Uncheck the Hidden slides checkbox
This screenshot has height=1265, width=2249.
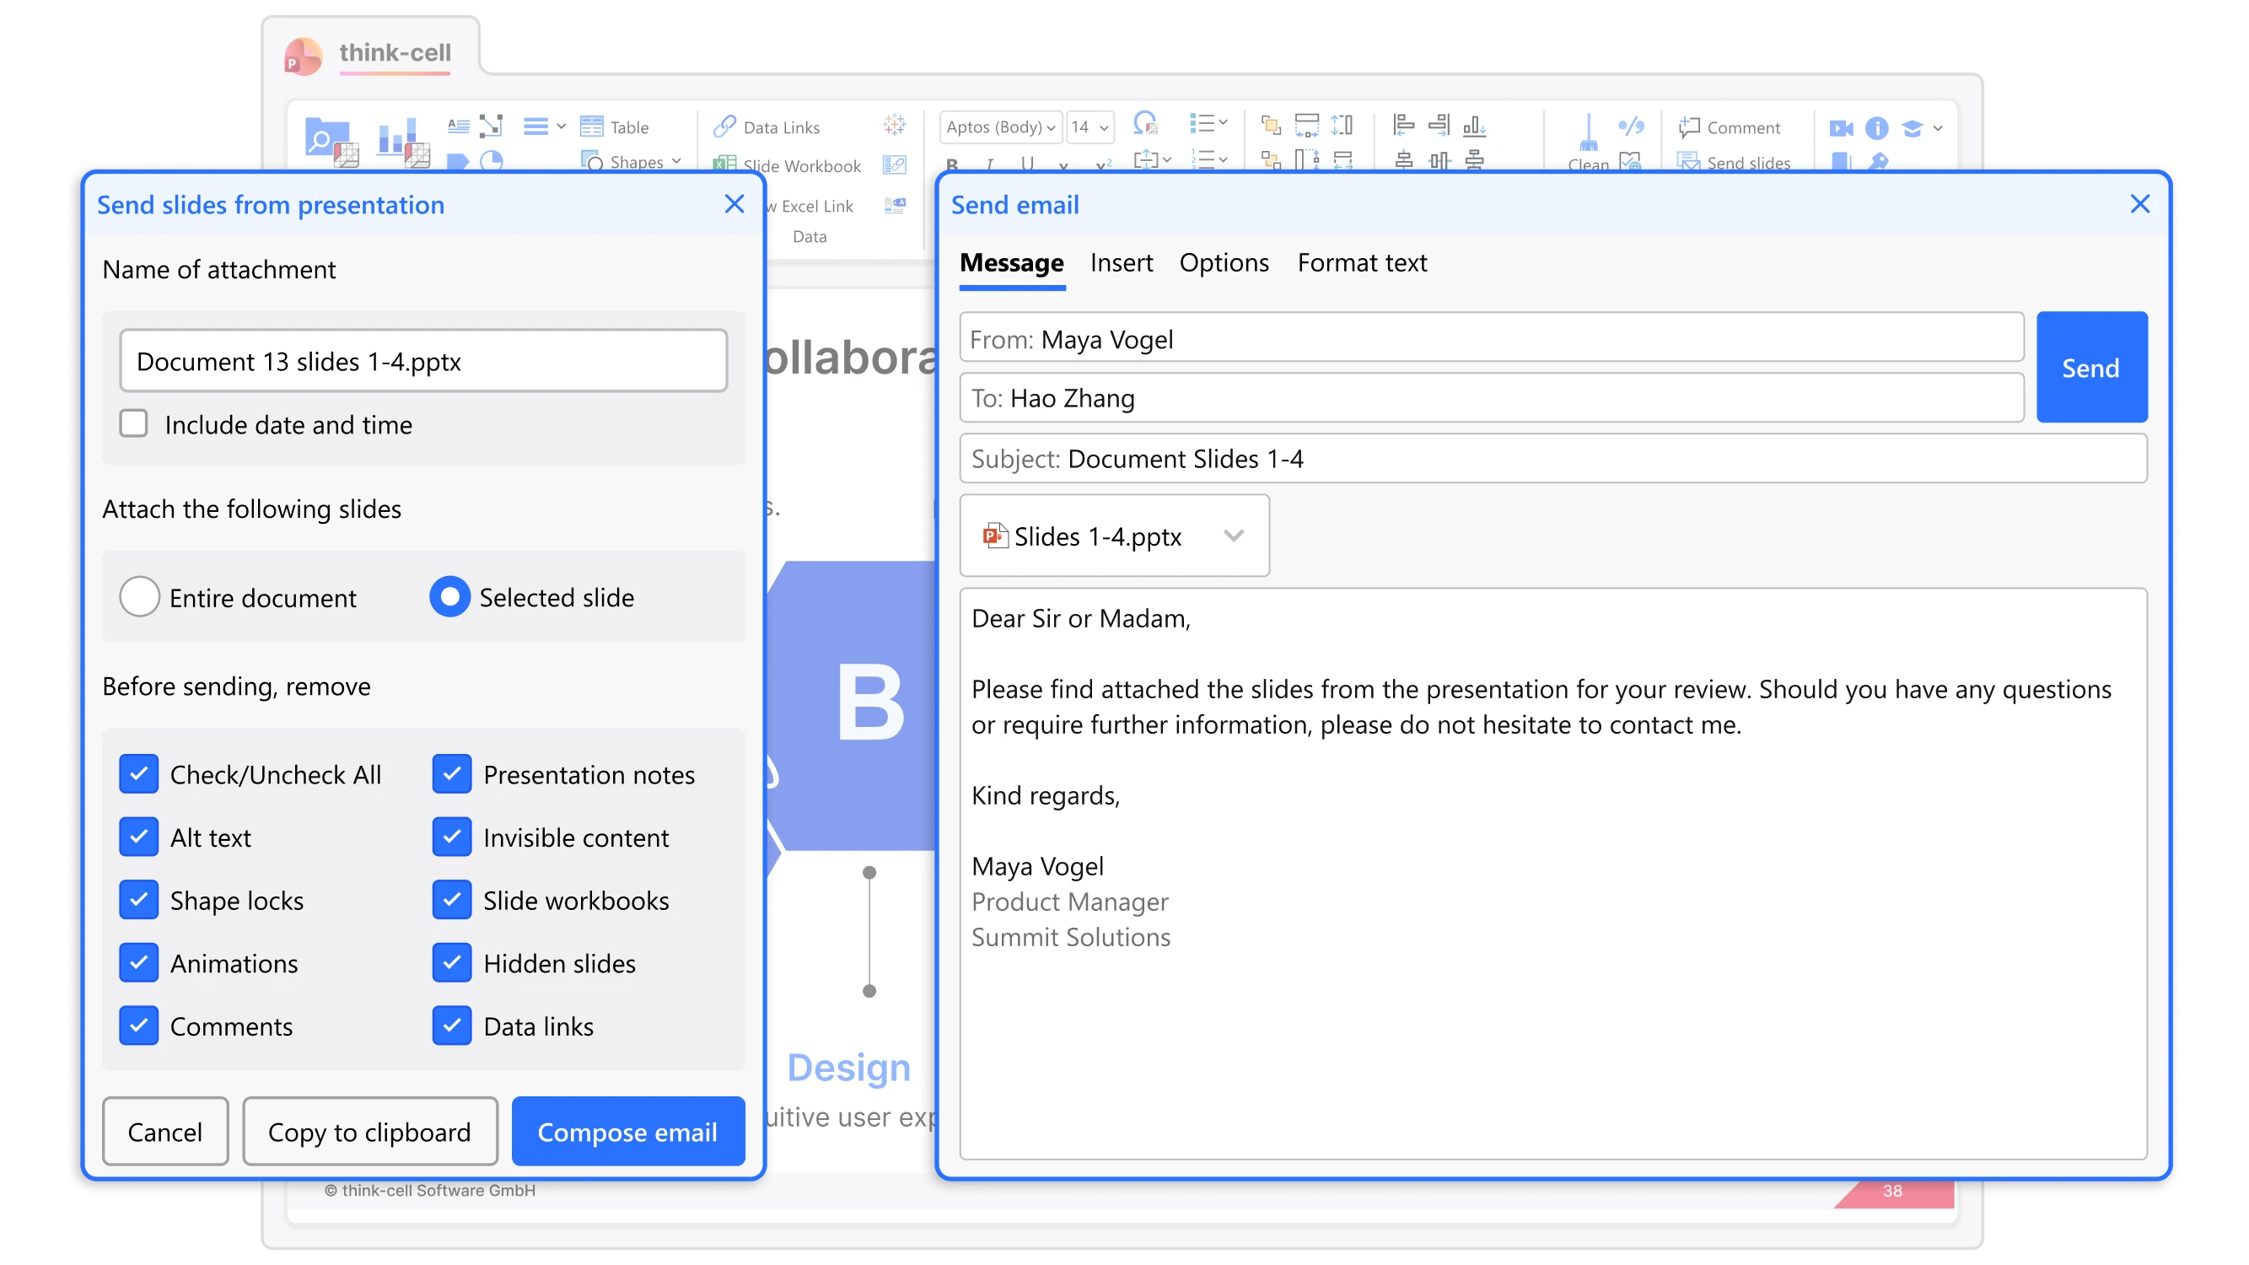pos(452,963)
